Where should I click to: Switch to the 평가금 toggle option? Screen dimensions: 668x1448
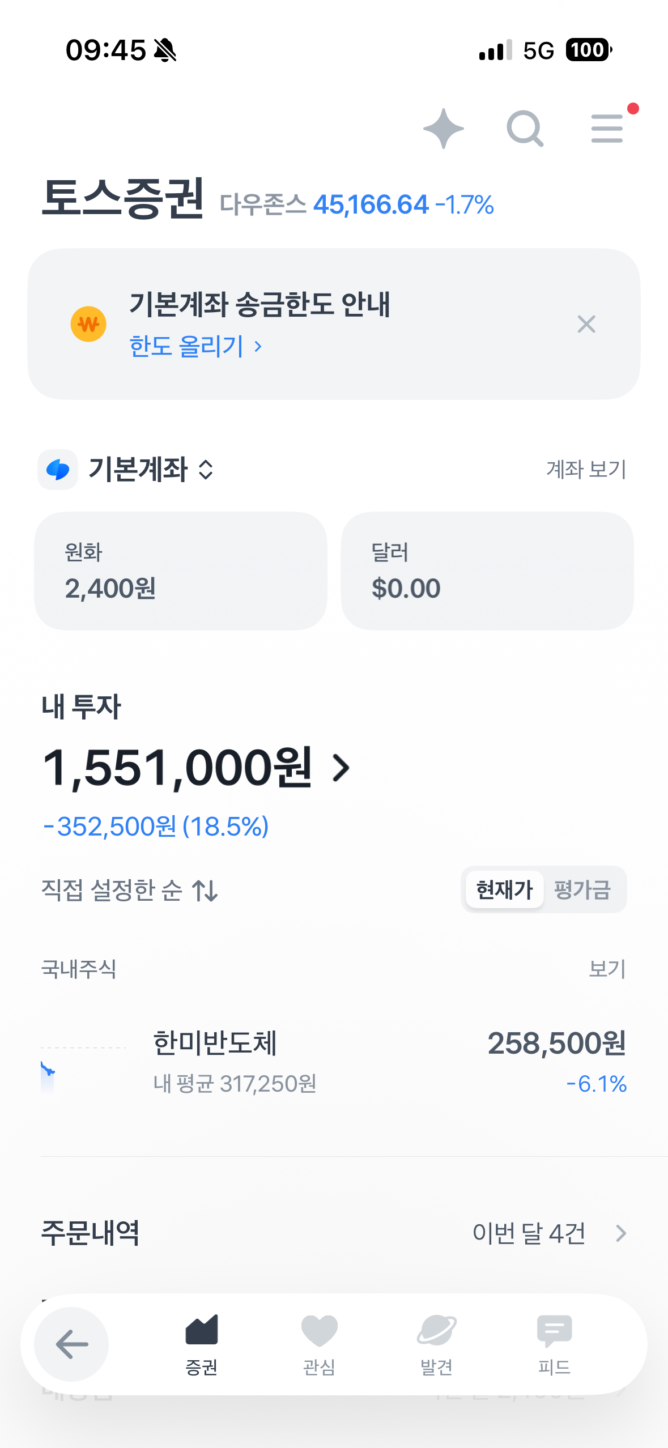click(582, 889)
